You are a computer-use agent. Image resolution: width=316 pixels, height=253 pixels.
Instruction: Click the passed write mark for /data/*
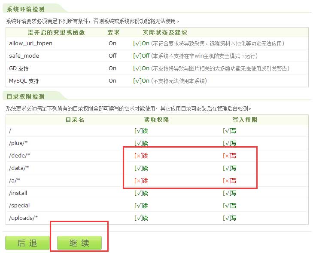pyautogui.click(x=229, y=168)
